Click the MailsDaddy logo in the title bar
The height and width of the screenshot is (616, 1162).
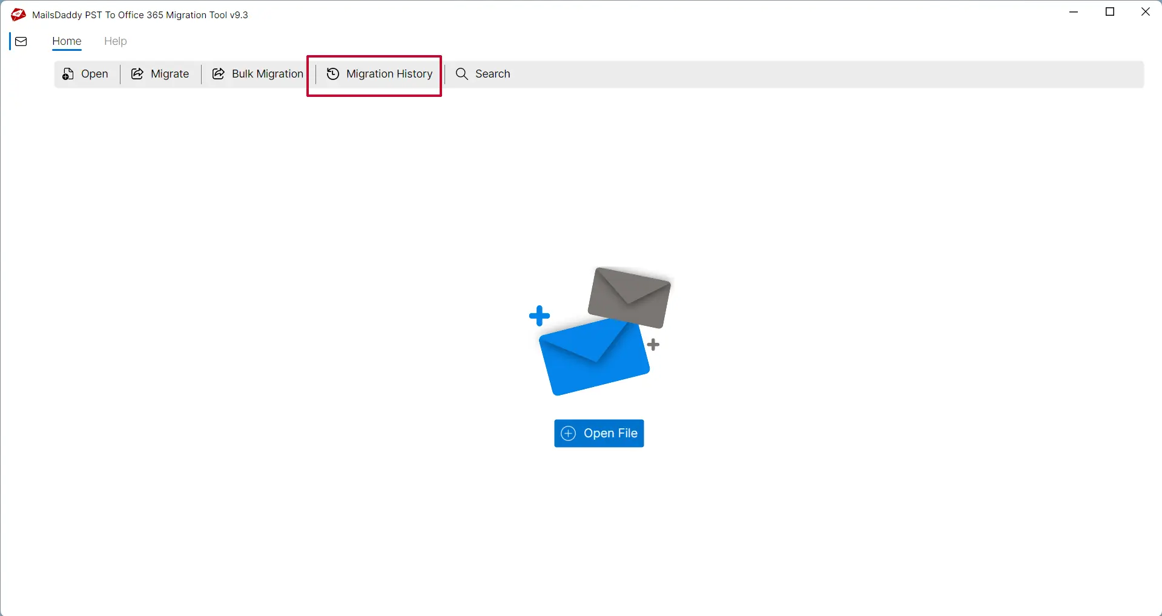pyautogui.click(x=18, y=14)
